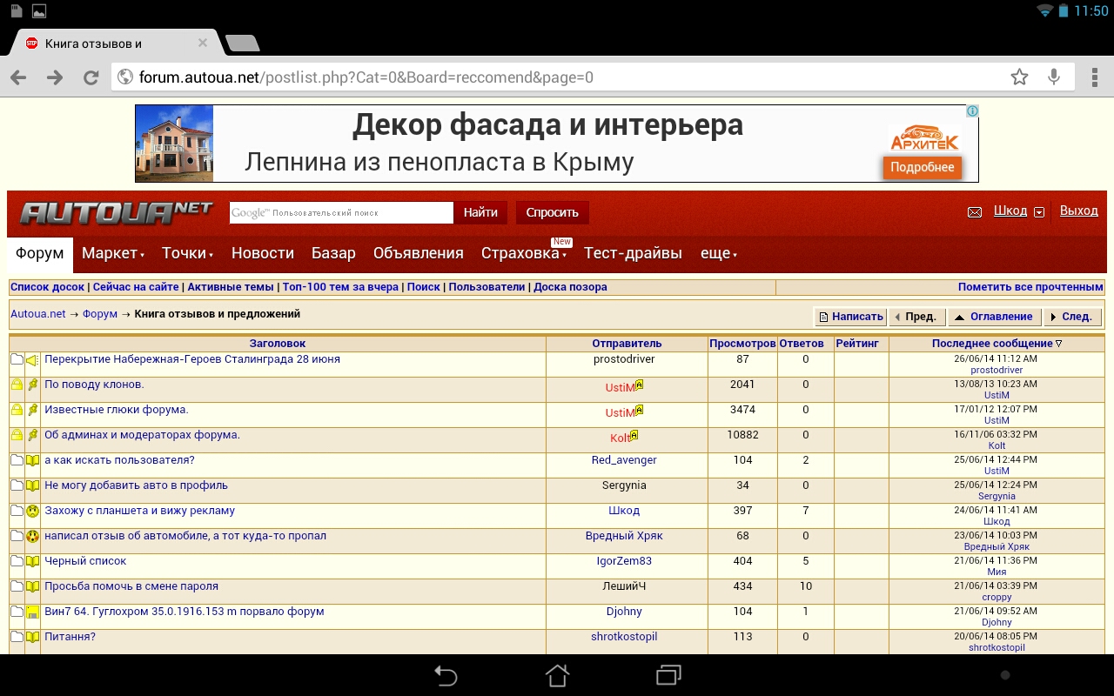Image resolution: width=1114 pixels, height=696 pixels.
Task: Open private messages envelope icon
Action: tap(975, 212)
